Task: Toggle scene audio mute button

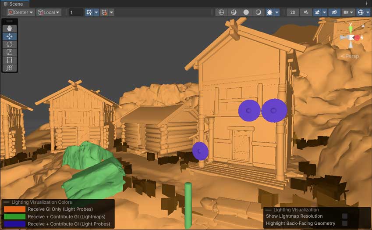Action: 305,12
